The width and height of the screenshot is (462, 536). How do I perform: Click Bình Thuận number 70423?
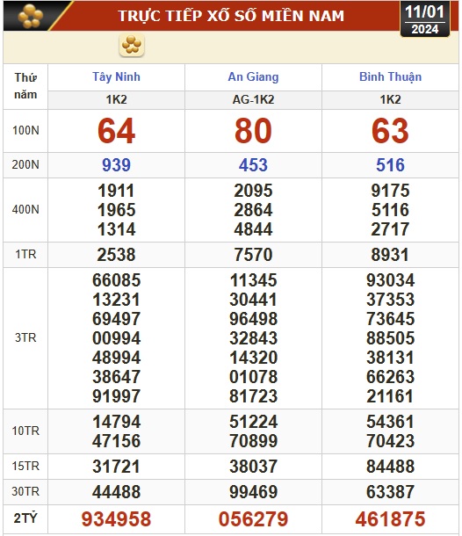tap(390, 441)
